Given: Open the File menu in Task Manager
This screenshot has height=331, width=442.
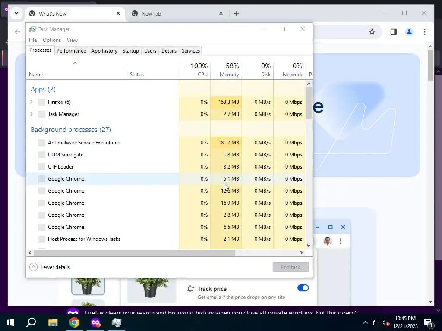Looking at the screenshot, I should pos(33,40).
